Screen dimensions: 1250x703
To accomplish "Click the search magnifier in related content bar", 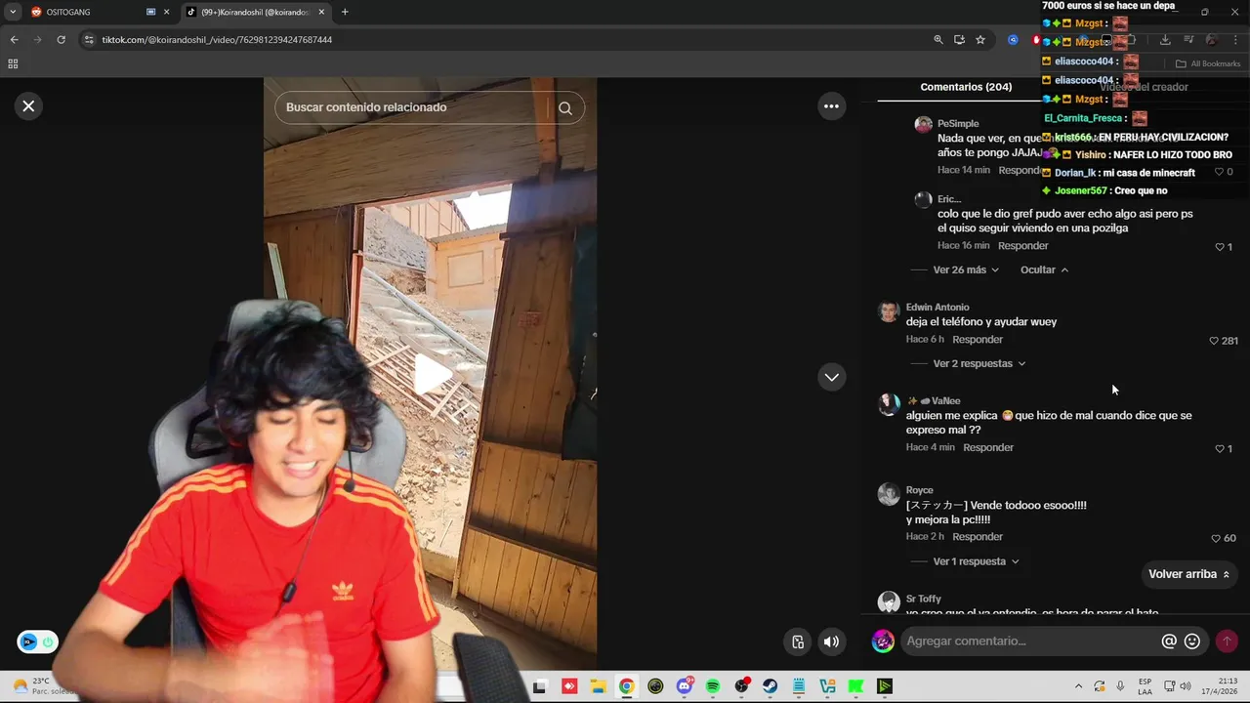I will coord(565,108).
